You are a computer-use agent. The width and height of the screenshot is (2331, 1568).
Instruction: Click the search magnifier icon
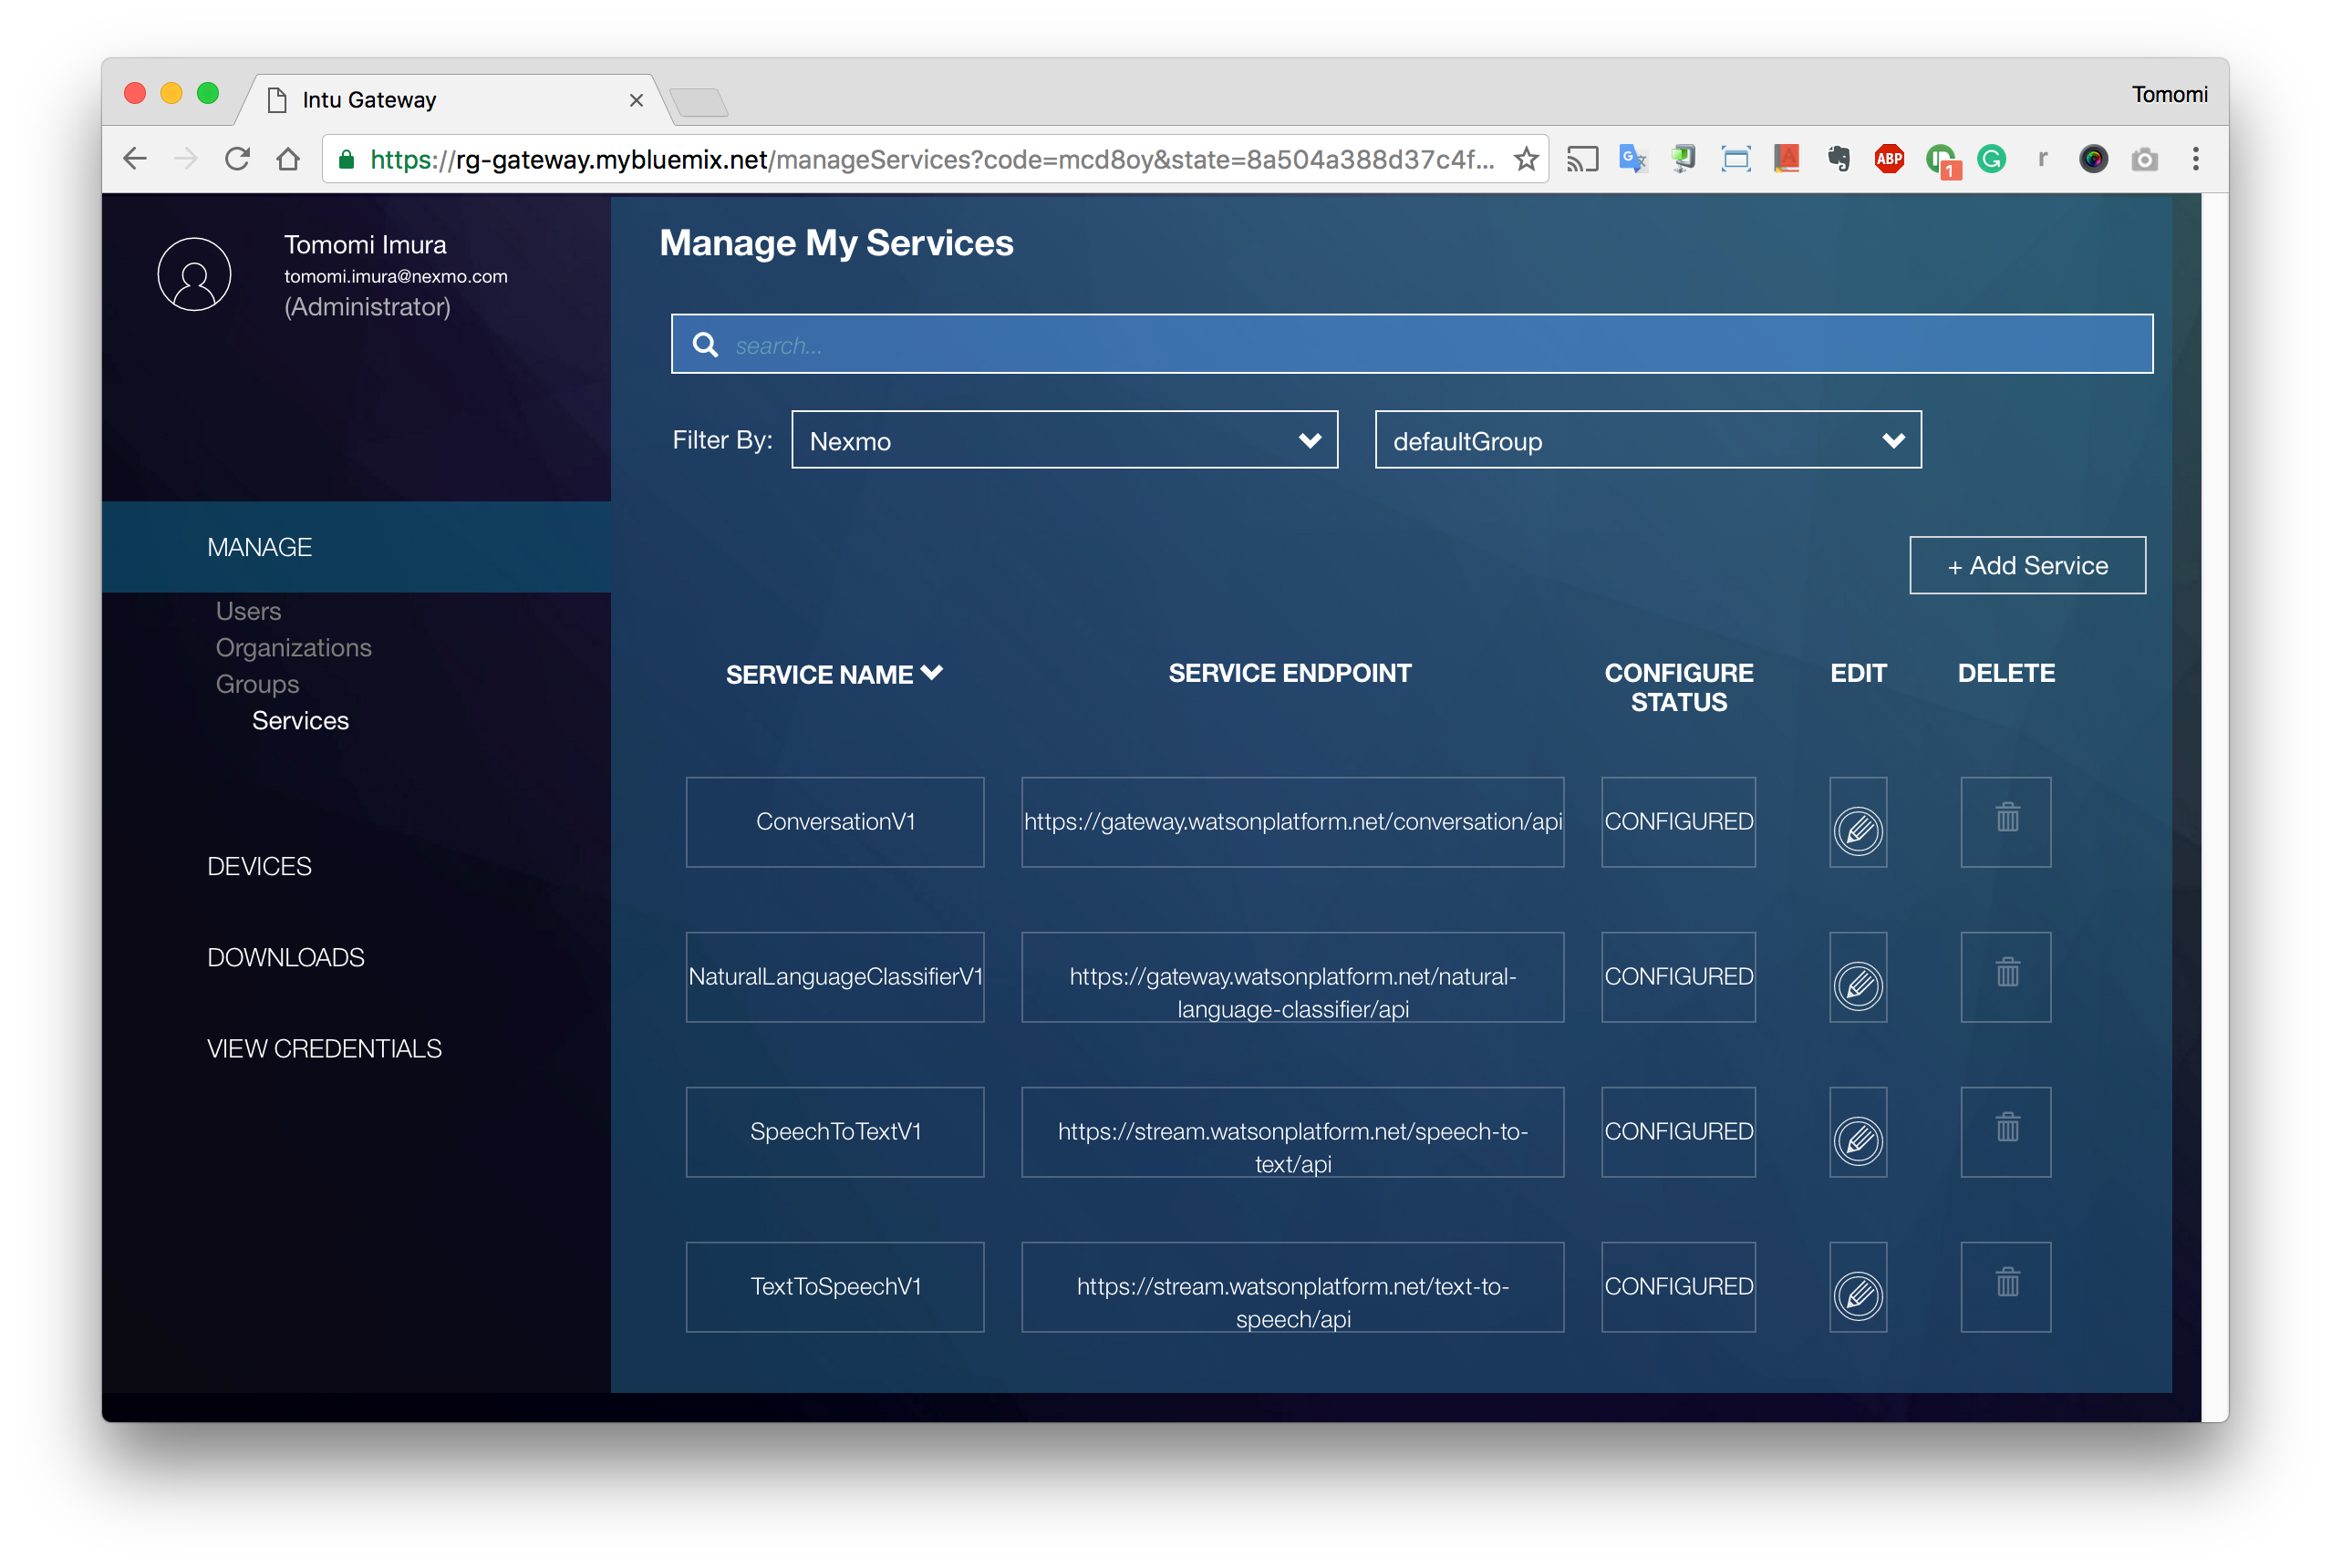pyautogui.click(x=705, y=345)
